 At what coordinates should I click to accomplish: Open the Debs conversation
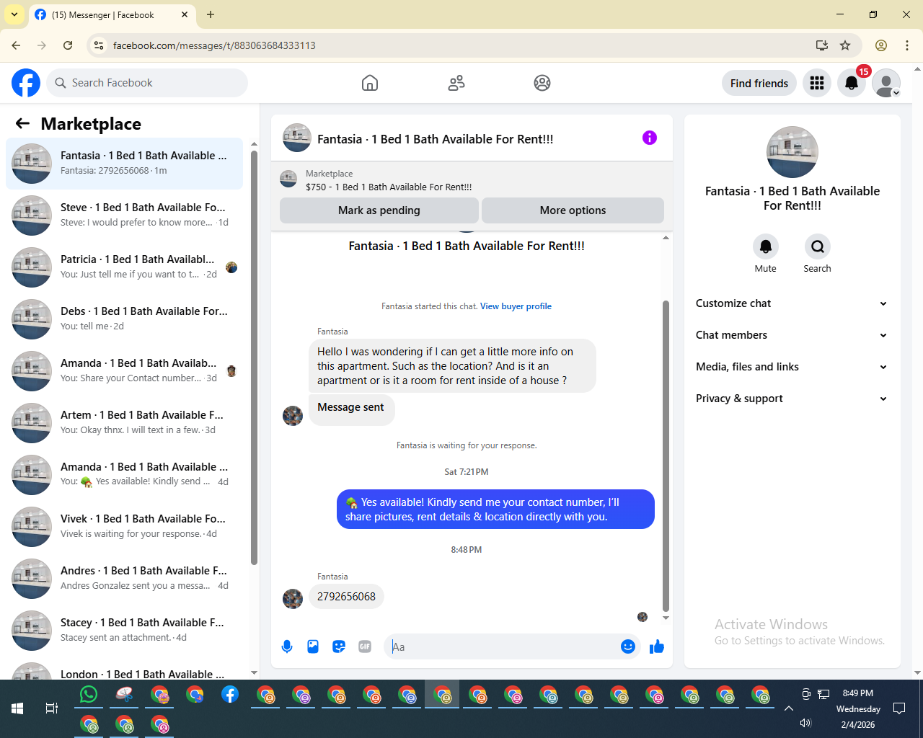125,319
